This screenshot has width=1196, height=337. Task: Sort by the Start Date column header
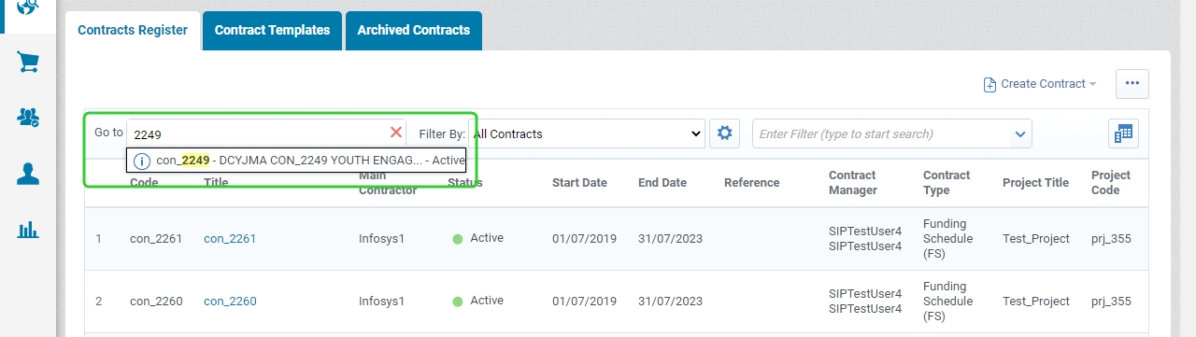click(579, 183)
